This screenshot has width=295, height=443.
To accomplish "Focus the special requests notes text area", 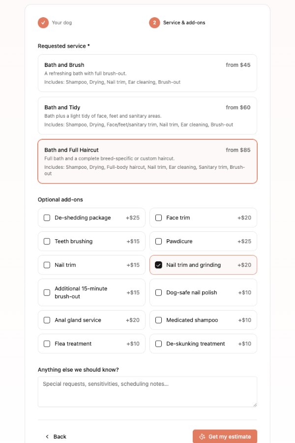I will tap(147, 392).
